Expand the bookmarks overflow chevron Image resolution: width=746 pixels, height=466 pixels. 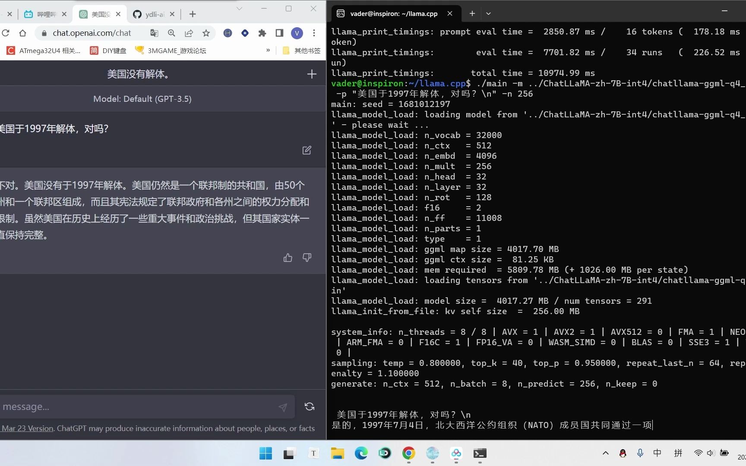(x=268, y=50)
